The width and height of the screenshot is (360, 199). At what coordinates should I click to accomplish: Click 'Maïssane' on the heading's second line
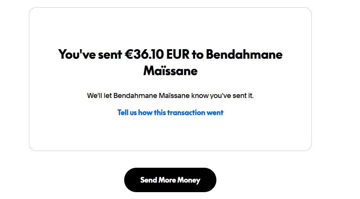click(x=170, y=71)
